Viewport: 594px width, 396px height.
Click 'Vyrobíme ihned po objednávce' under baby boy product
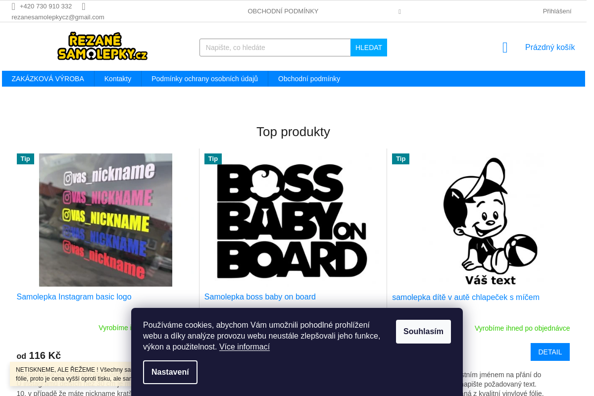coord(522,328)
